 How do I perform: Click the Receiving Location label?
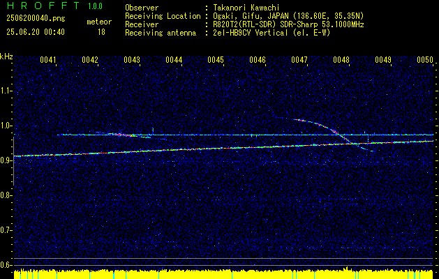[x=163, y=16]
